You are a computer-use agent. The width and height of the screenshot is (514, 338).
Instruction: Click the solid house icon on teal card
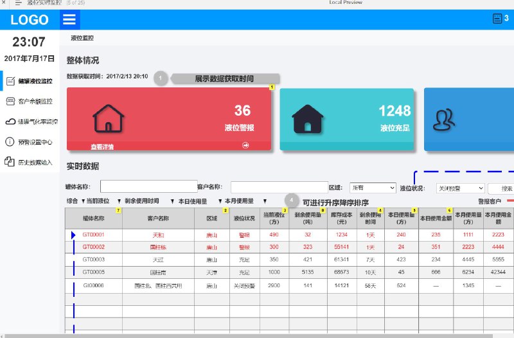(x=308, y=119)
